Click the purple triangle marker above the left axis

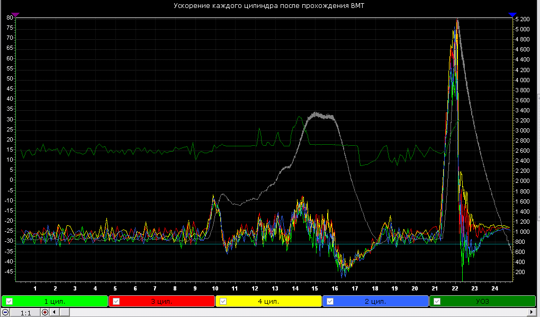(x=15, y=14)
